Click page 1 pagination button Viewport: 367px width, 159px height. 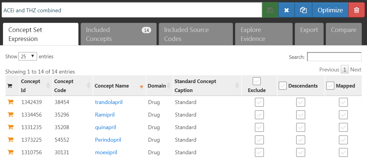(345, 70)
